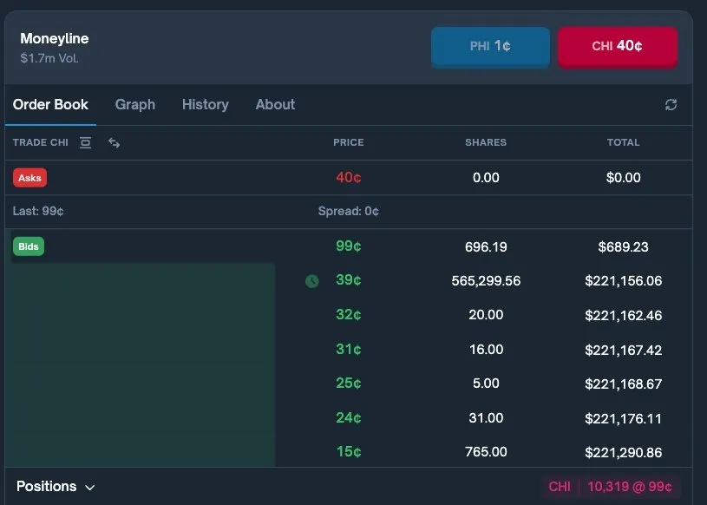Toggle order book layout view icon
The image size is (707, 505).
[85, 142]
